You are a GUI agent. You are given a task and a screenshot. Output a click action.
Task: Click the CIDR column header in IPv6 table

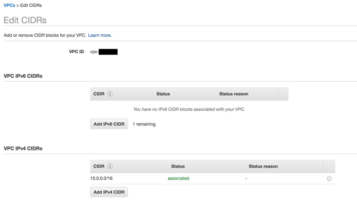[x=99, y=94]
